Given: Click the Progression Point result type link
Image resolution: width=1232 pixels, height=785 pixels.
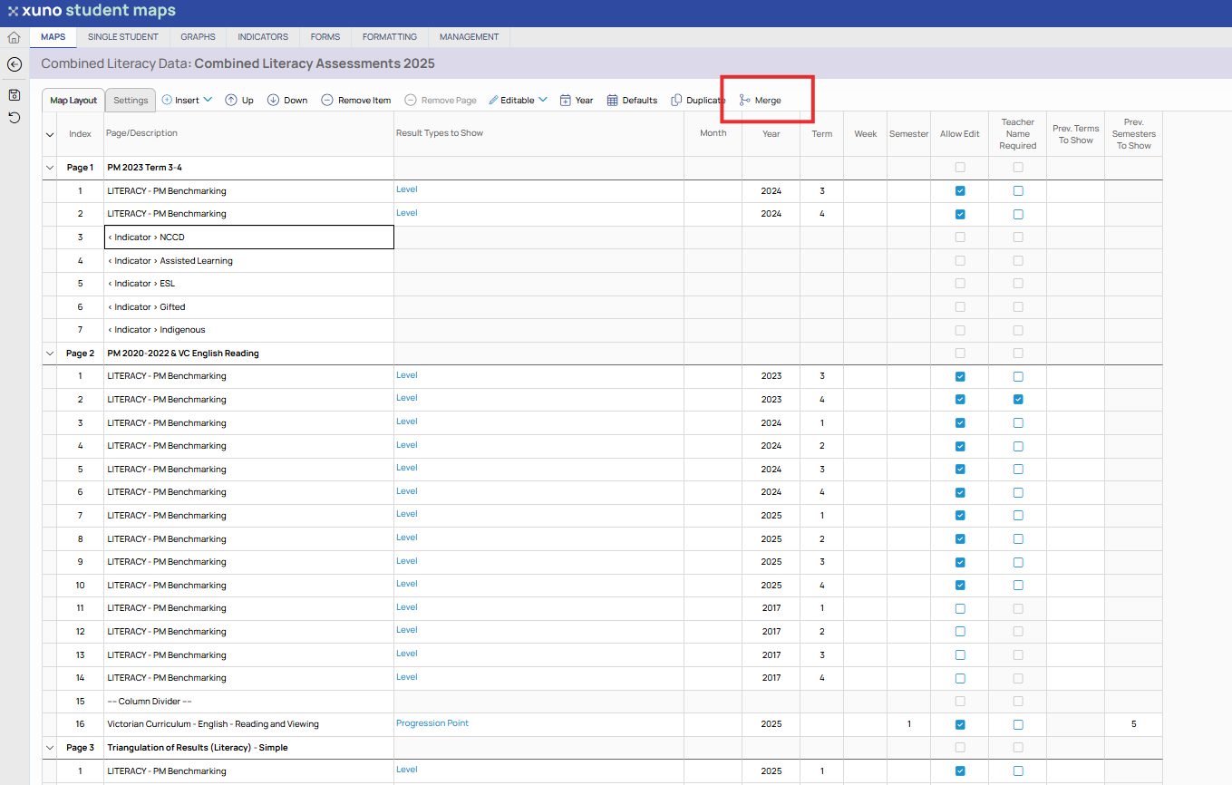Looking at the screenshot, I should point(432,723).
